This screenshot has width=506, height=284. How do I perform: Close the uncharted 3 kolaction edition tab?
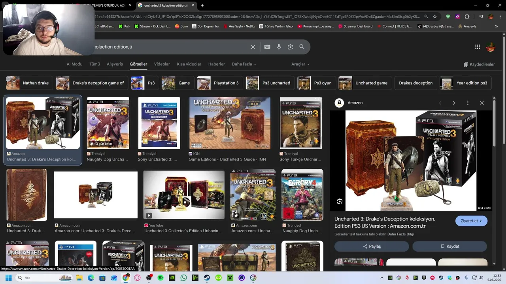click(193, 6)
